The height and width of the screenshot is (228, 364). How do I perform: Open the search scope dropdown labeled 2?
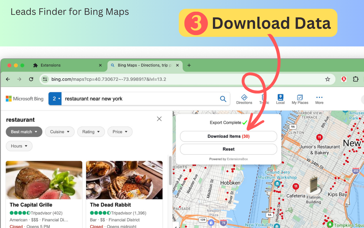[55, 99]
